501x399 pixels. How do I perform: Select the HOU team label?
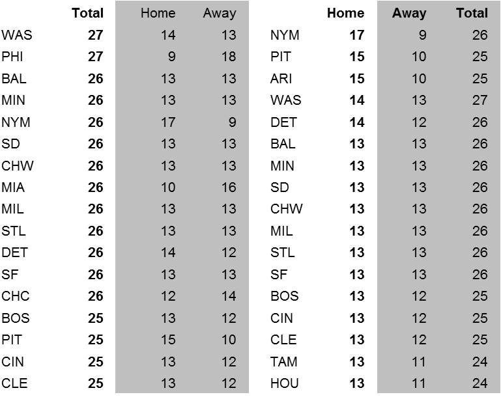coord(284,383)
